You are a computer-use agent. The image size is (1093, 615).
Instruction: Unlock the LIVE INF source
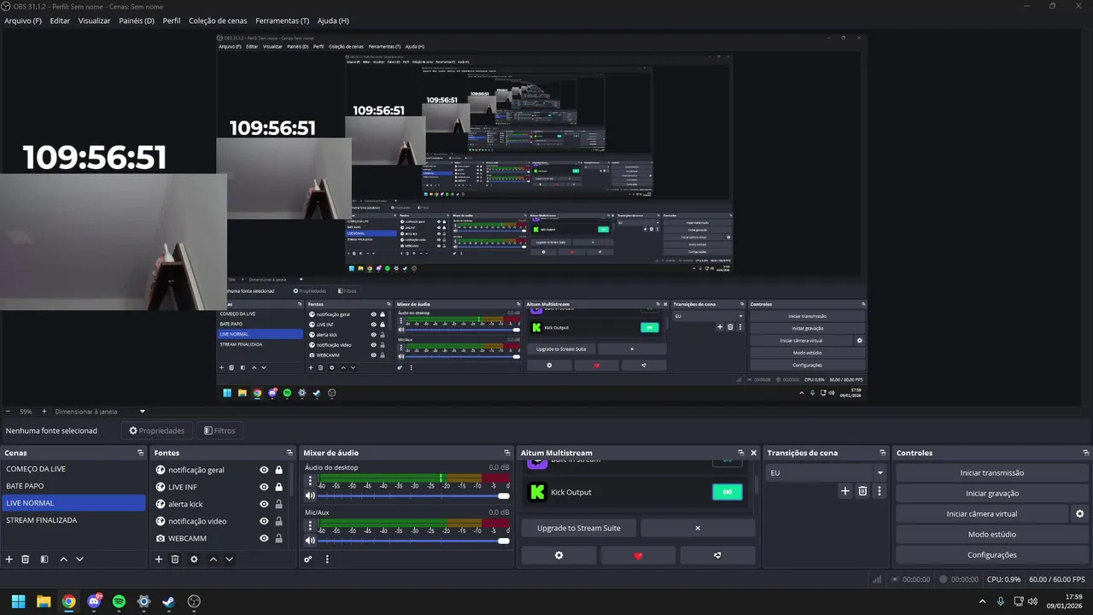tap(278, 487)
